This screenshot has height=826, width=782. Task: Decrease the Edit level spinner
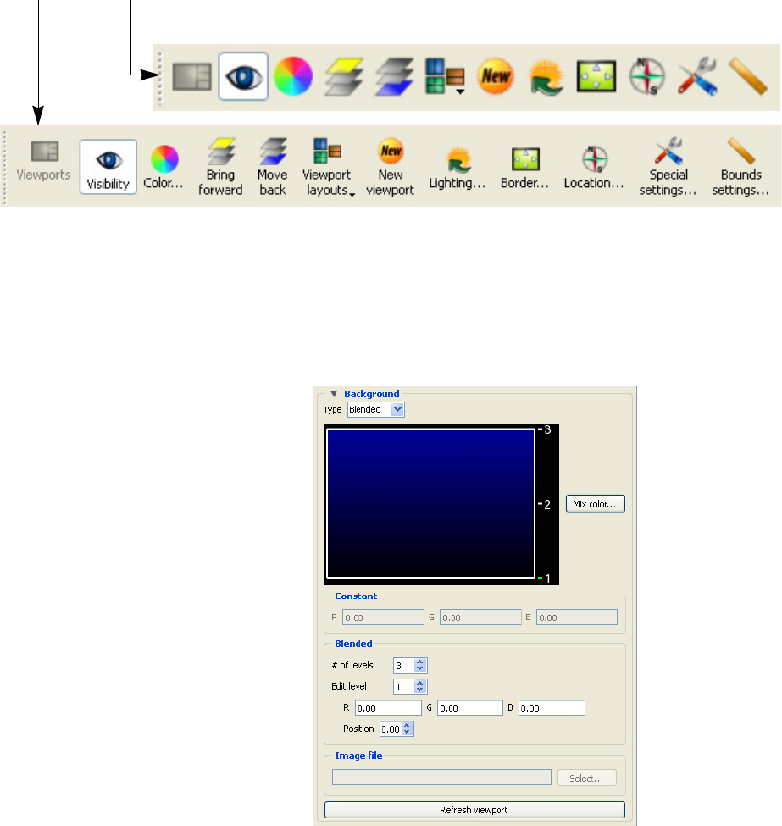click(x=420, y=690)
